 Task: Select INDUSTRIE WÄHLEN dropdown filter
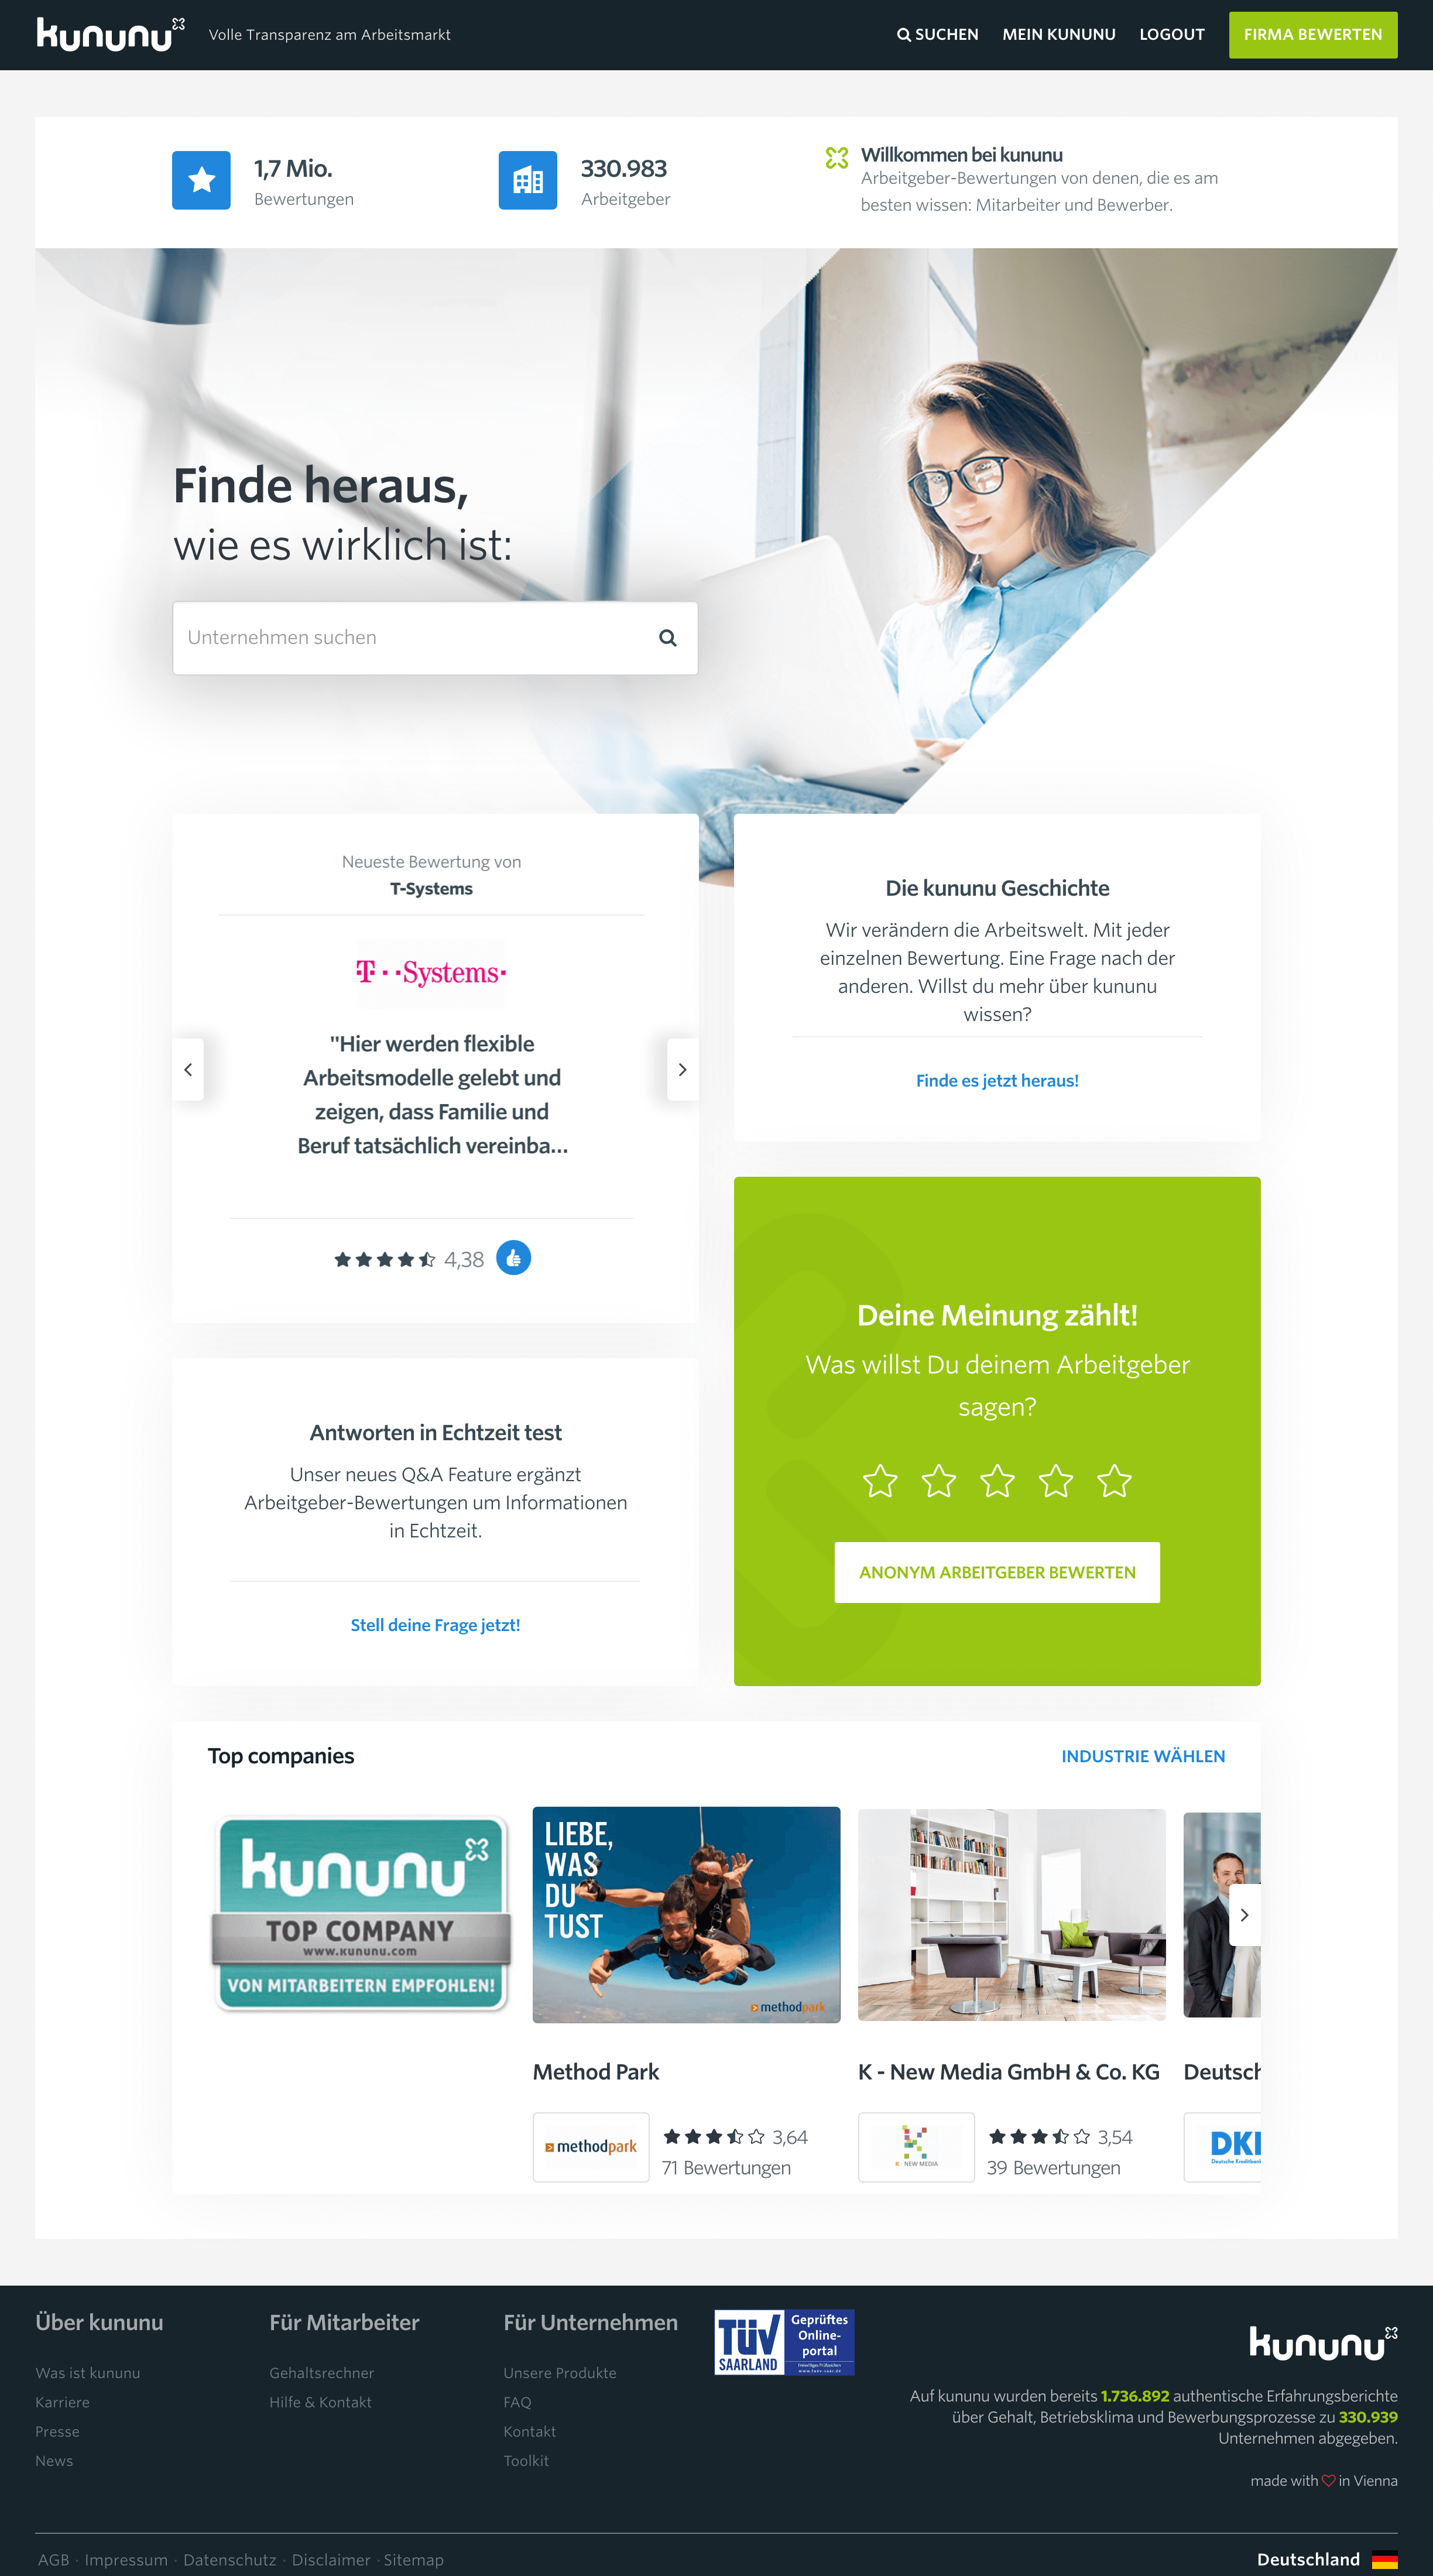tap(1142, 1754)
